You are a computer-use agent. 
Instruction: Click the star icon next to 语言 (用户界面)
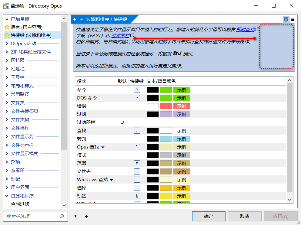tap(7, 28)
